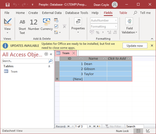This screenshot has width=156, height=134.
Task: Add a Date & Time field
Action: [56, 20]
